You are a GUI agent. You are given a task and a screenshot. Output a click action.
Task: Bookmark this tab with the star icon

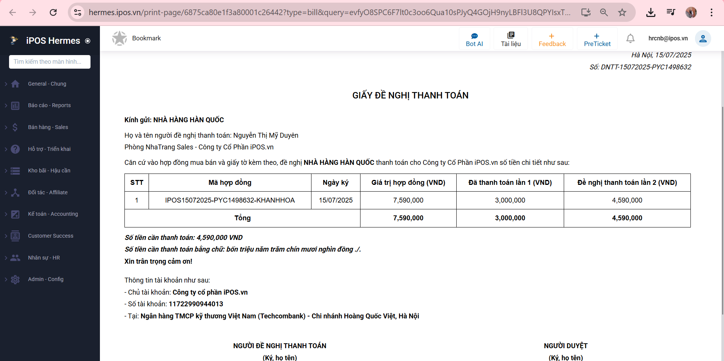622,12
